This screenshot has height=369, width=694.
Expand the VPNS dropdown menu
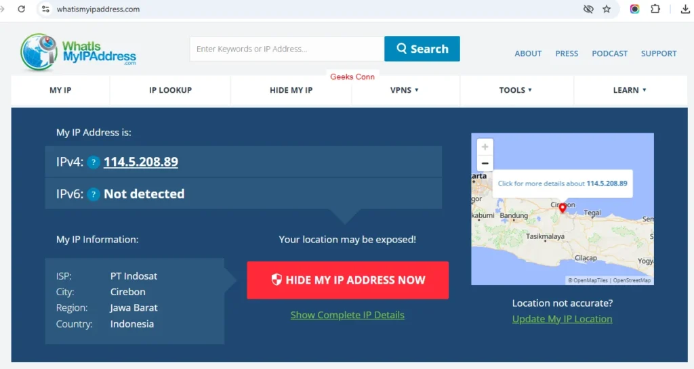click(x=405, y=90)
